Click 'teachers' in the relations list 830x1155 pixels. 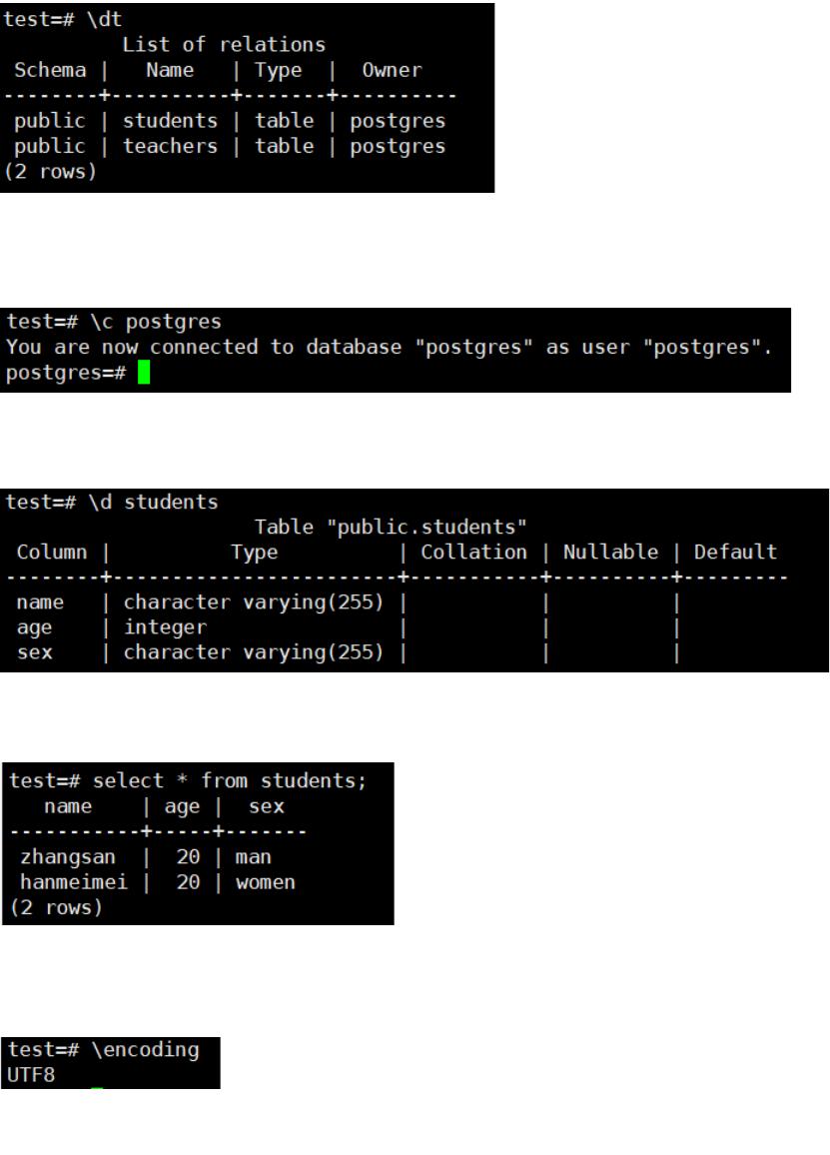[170, 146]
